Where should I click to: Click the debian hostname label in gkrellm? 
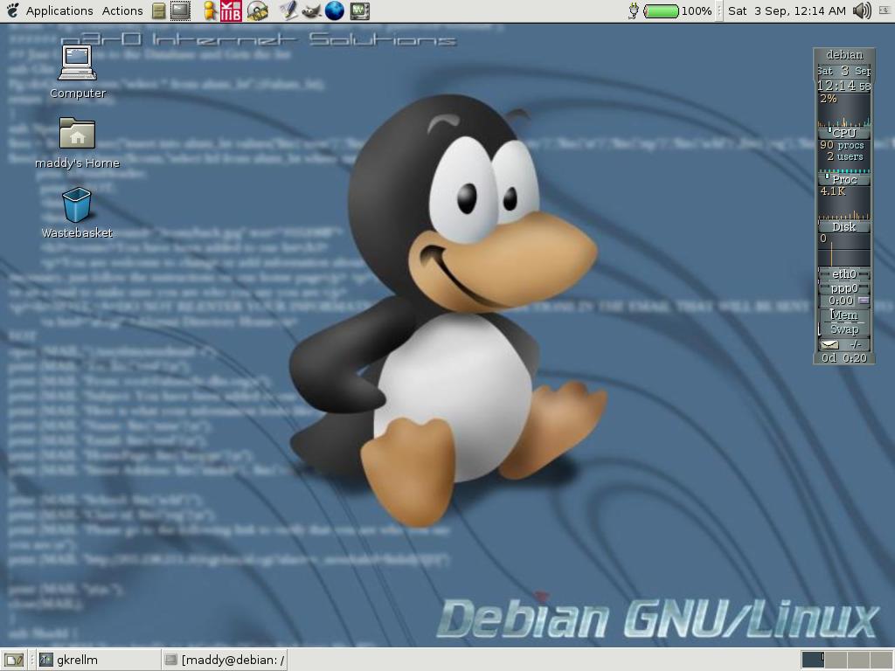click(x=844, y=55)
